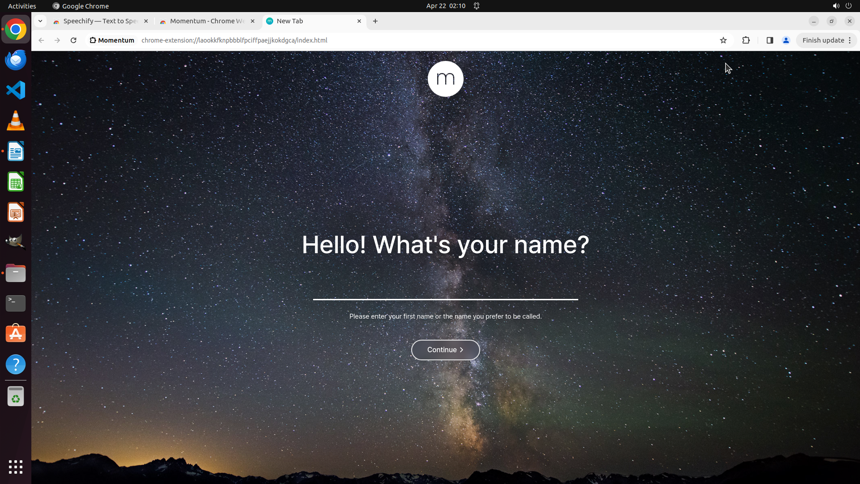Switch to the Speechify tab
The image size is (860, 484).
[99, 21]
